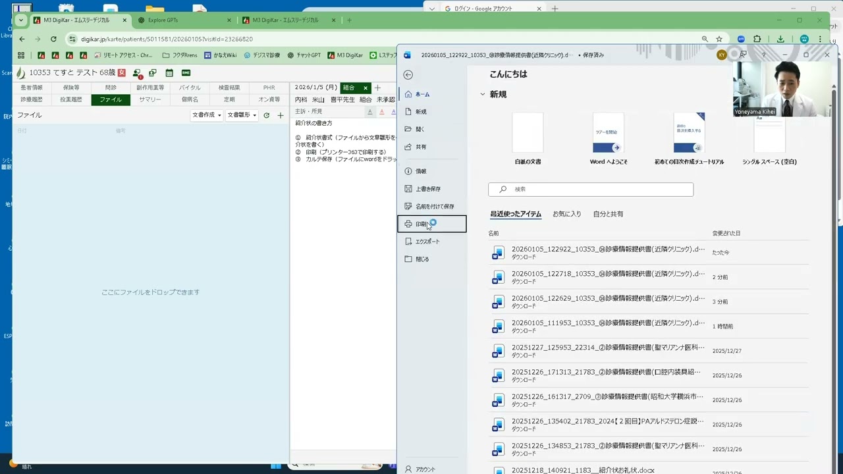
Task: Reload the Chrome page
Action: pos(53,39)
